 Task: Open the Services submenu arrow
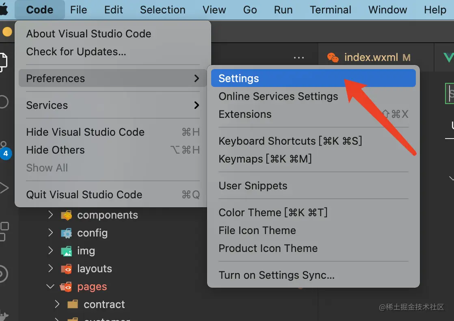(197, 105)
